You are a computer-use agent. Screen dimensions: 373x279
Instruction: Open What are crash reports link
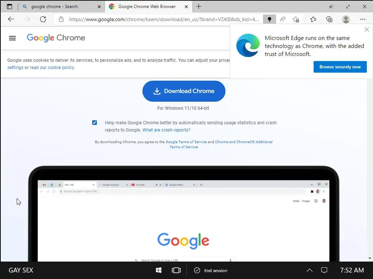[166, 130]
